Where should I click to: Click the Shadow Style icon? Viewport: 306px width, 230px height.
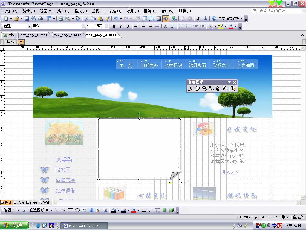point(165,210)
